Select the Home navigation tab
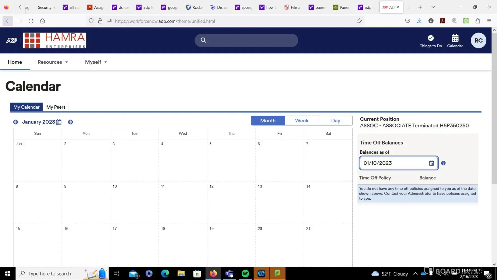The image size is (497, 280). coord(15,62)
